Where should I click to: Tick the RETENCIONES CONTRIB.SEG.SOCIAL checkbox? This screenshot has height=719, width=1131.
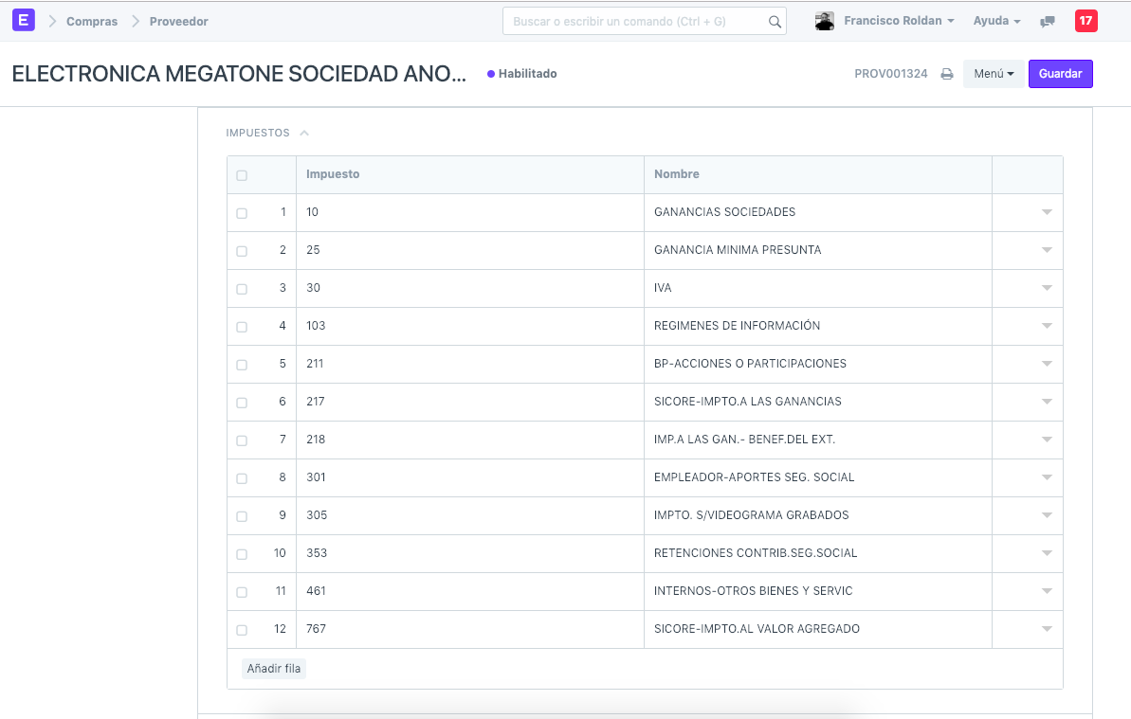point(242,554)
